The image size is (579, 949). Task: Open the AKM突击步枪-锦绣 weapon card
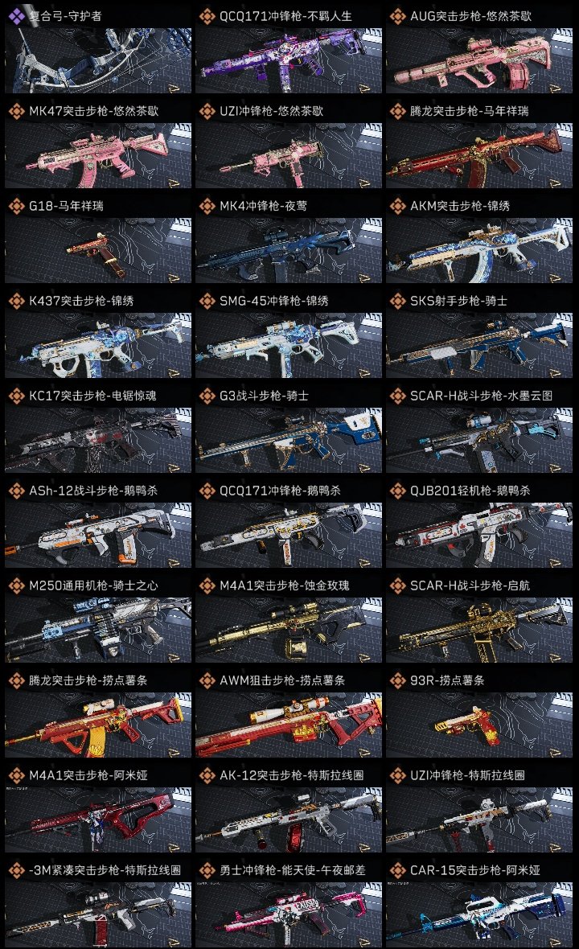pos(479,239)
